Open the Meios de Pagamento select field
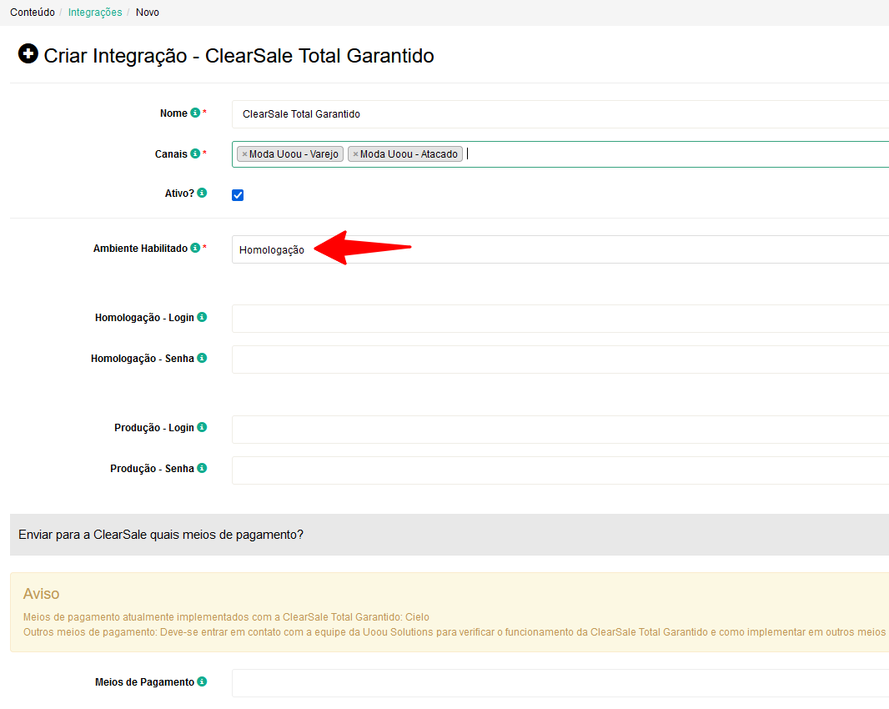The height and width of the screenshot is (709, 889). click(x=560, y=683)
